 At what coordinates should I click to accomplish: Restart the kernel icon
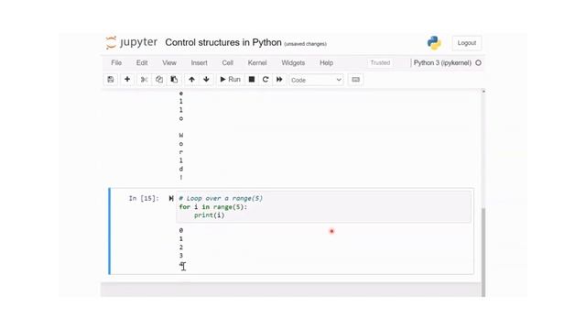click(266, 80)
